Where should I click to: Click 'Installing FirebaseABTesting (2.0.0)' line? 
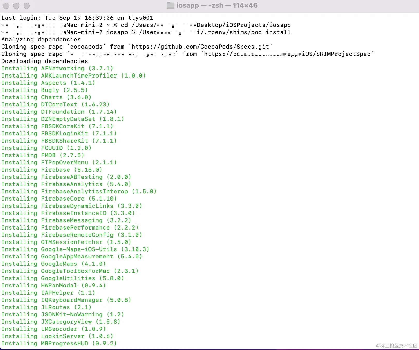click(66, 177)
